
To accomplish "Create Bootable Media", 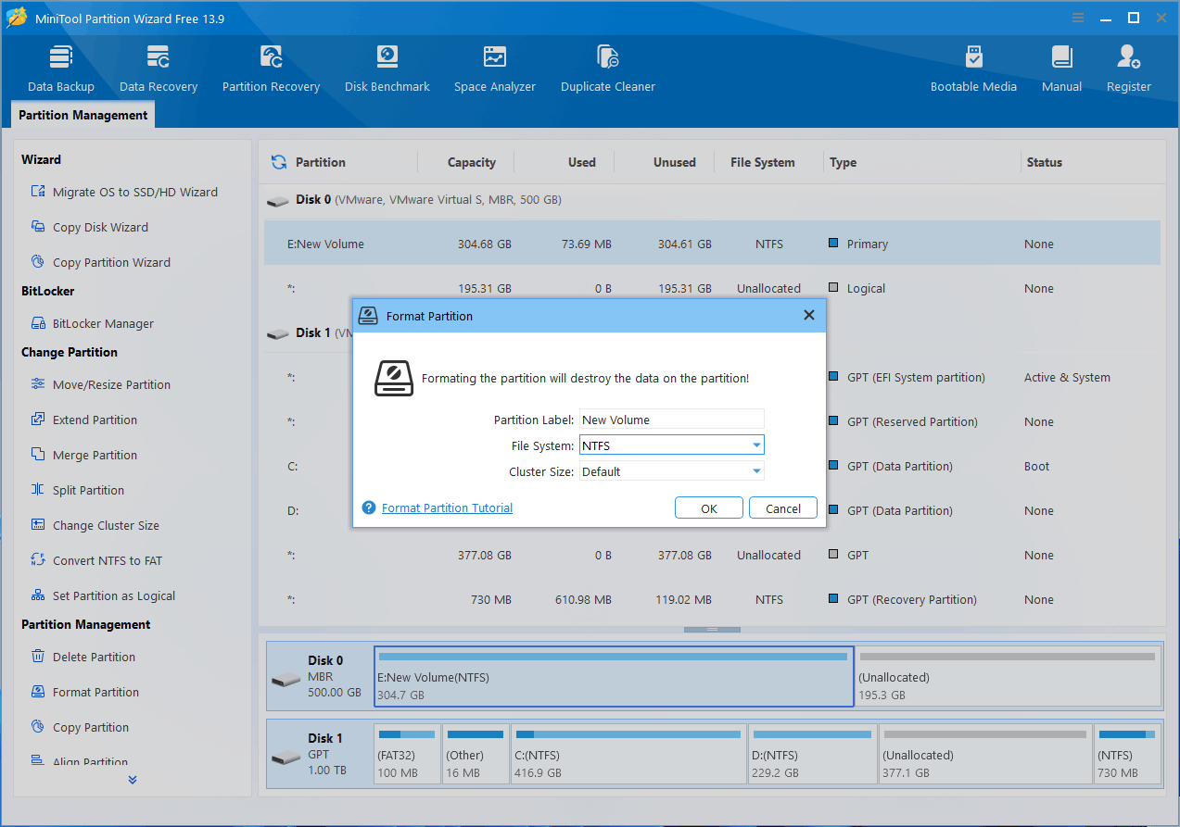I will pos(973,69).
